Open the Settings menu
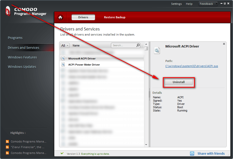233x159 pixels. click(x=176, y=4)
